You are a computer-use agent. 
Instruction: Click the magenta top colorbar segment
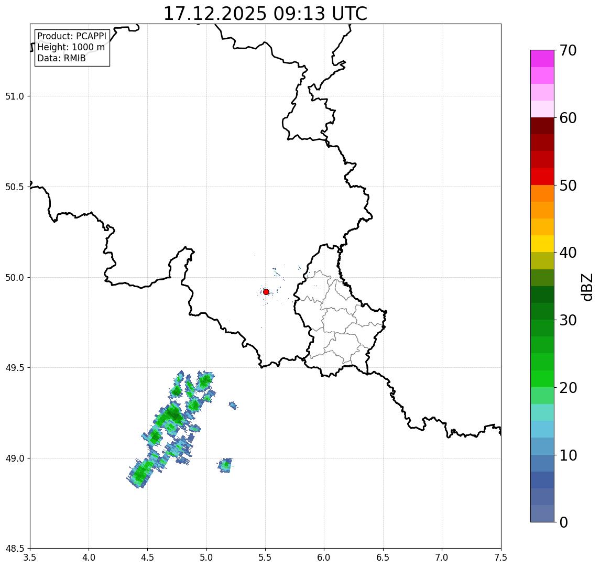[x=542, y=59]
